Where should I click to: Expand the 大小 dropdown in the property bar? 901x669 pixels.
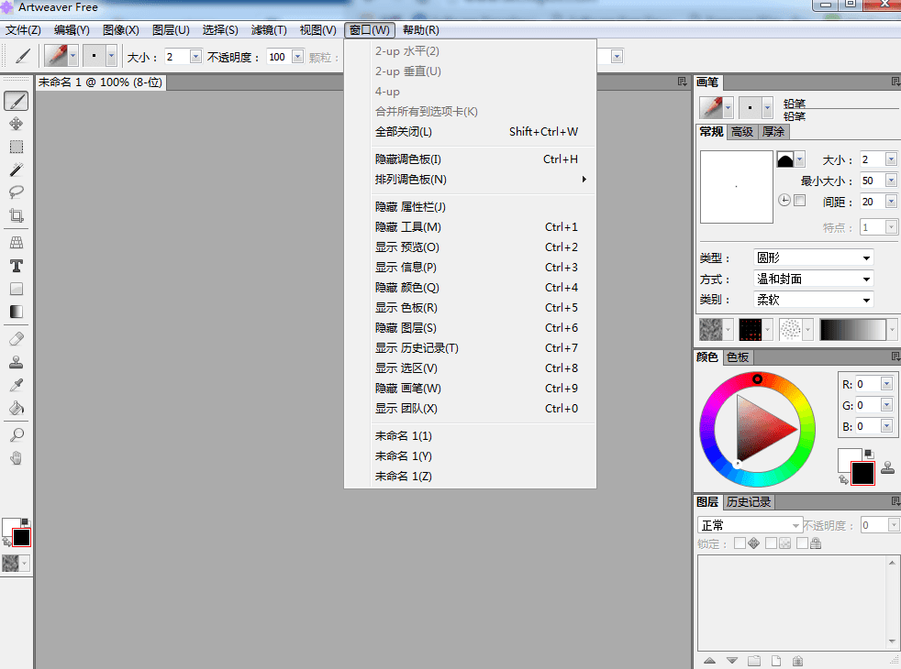click(x=195, y=57)
